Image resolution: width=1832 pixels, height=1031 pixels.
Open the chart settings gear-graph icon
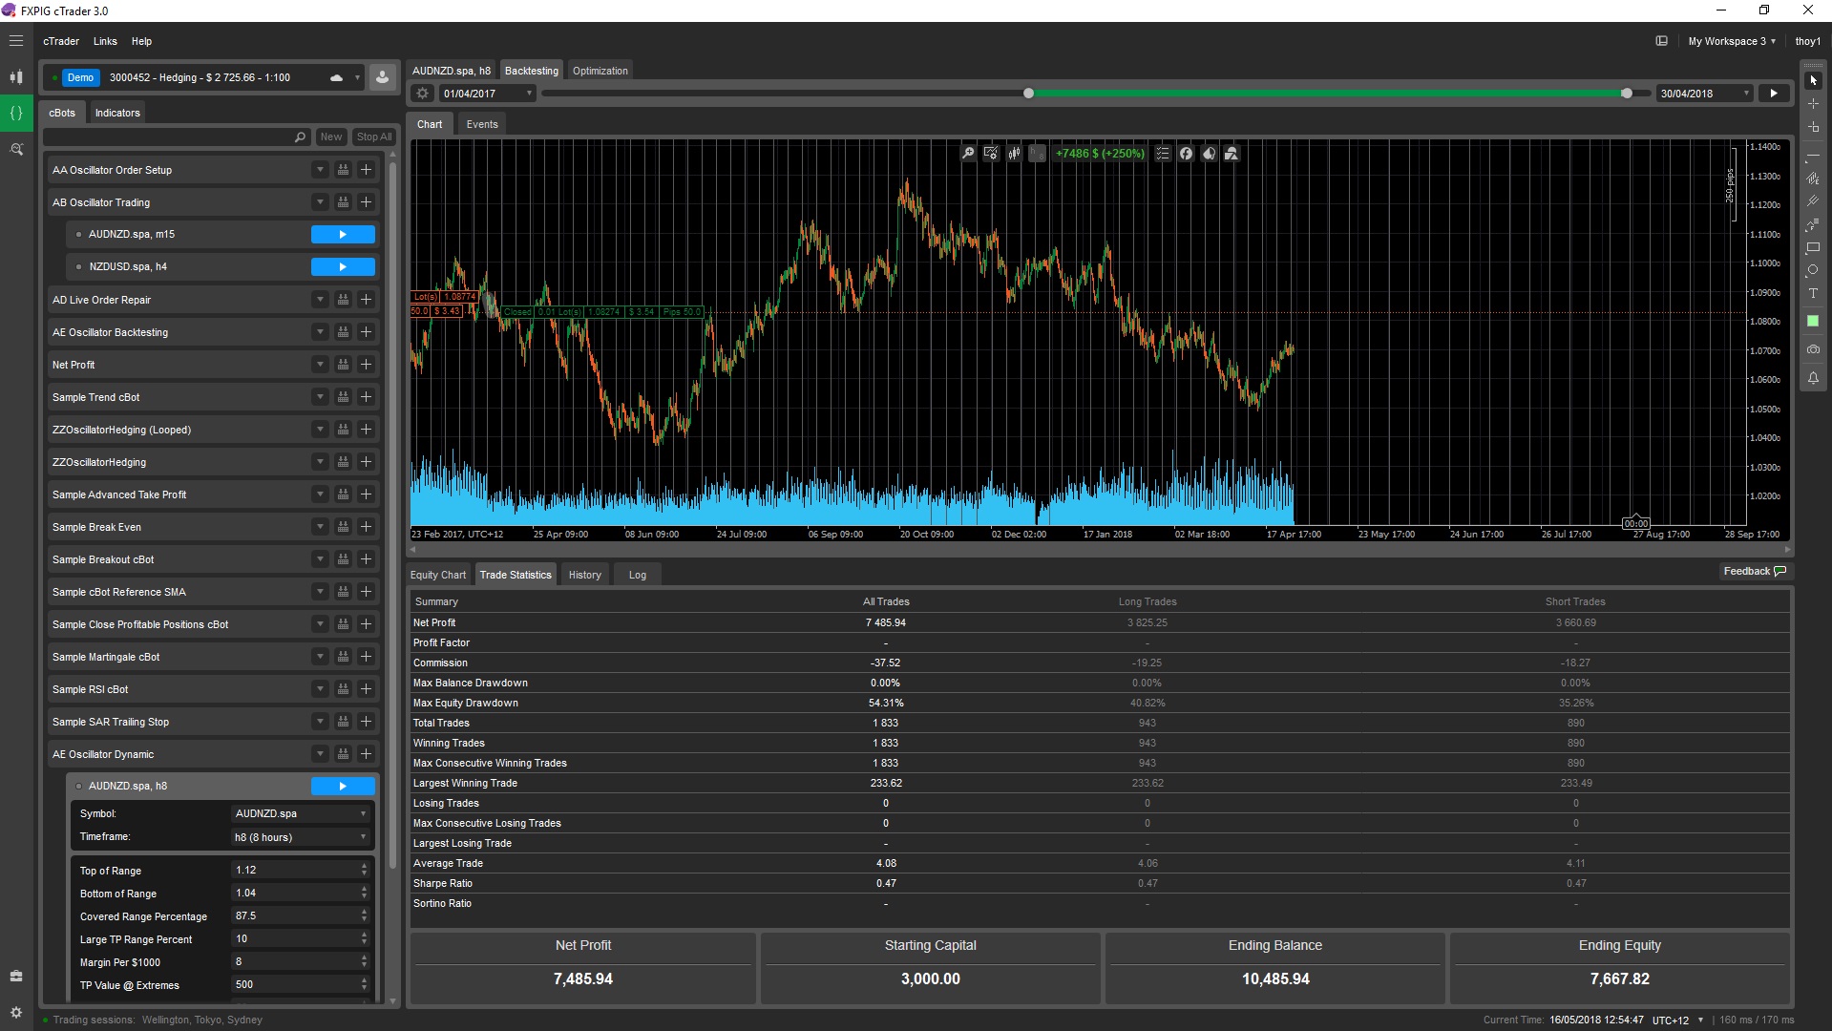click(991, 154)
